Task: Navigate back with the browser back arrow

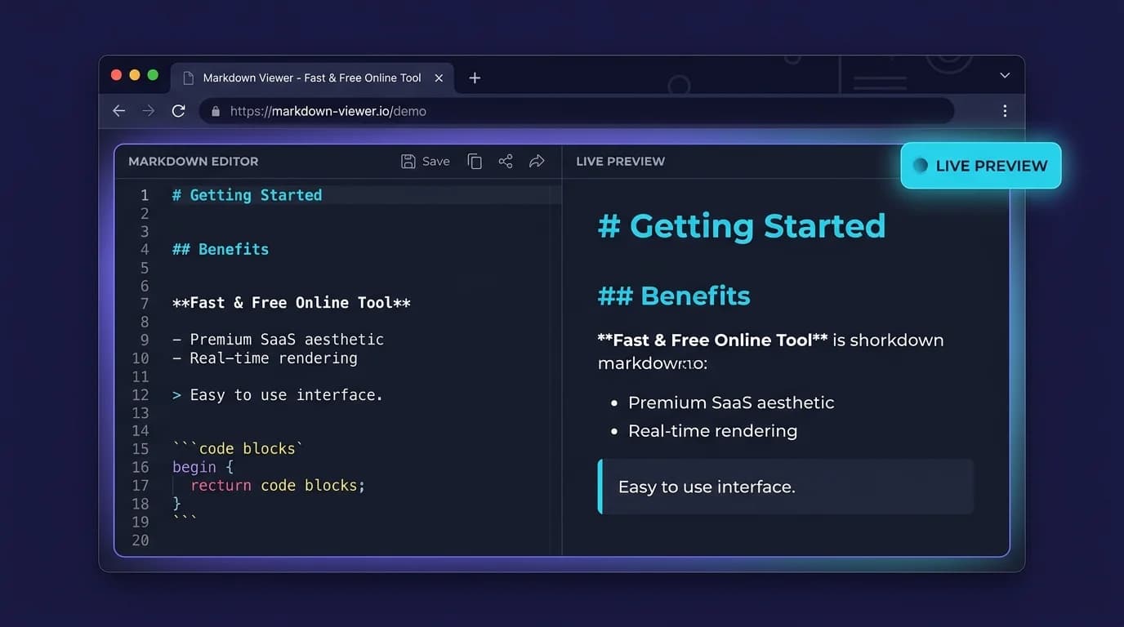Action: 118,110
